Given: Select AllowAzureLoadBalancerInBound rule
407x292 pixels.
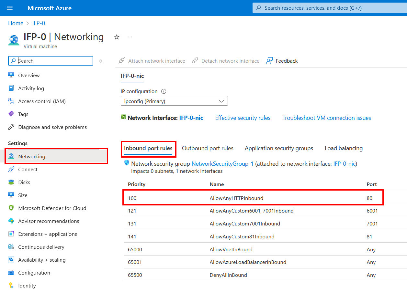Looking at the screenshot, I should (265, 262).
